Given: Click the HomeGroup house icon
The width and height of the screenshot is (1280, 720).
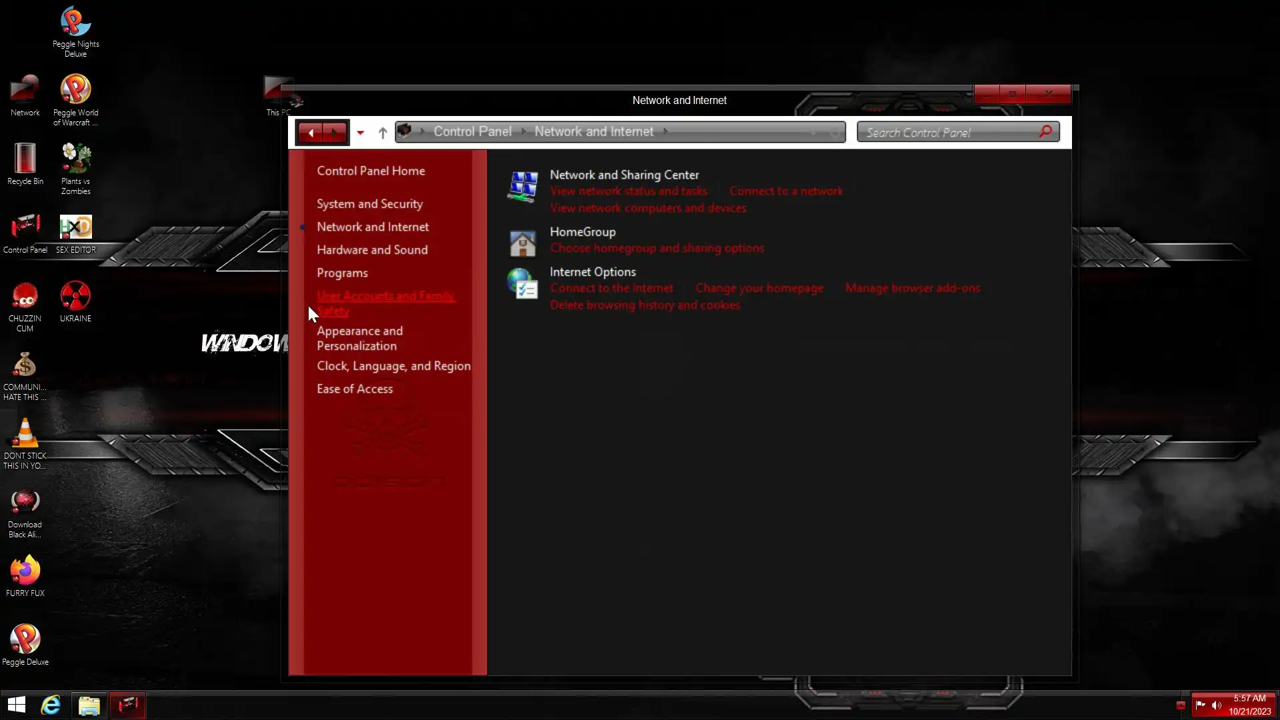Looking at the screenshot, I should [x=523, y=243].
